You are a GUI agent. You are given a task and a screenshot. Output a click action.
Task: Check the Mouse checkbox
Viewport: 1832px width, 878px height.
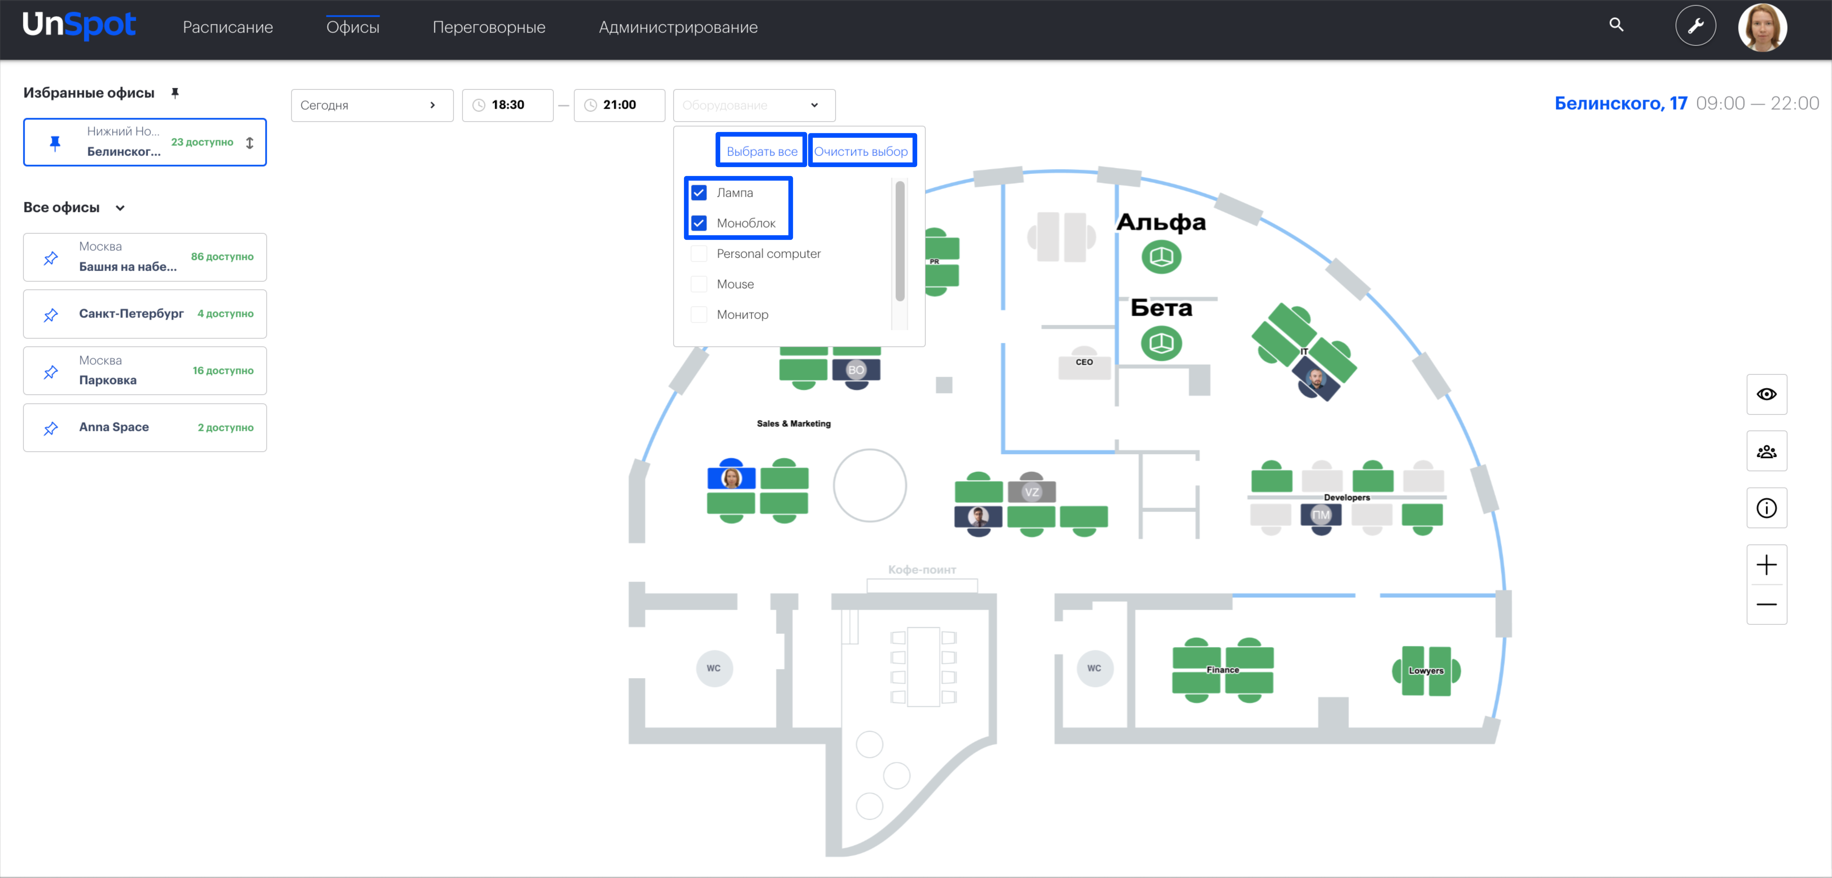[x=699, y=284]
